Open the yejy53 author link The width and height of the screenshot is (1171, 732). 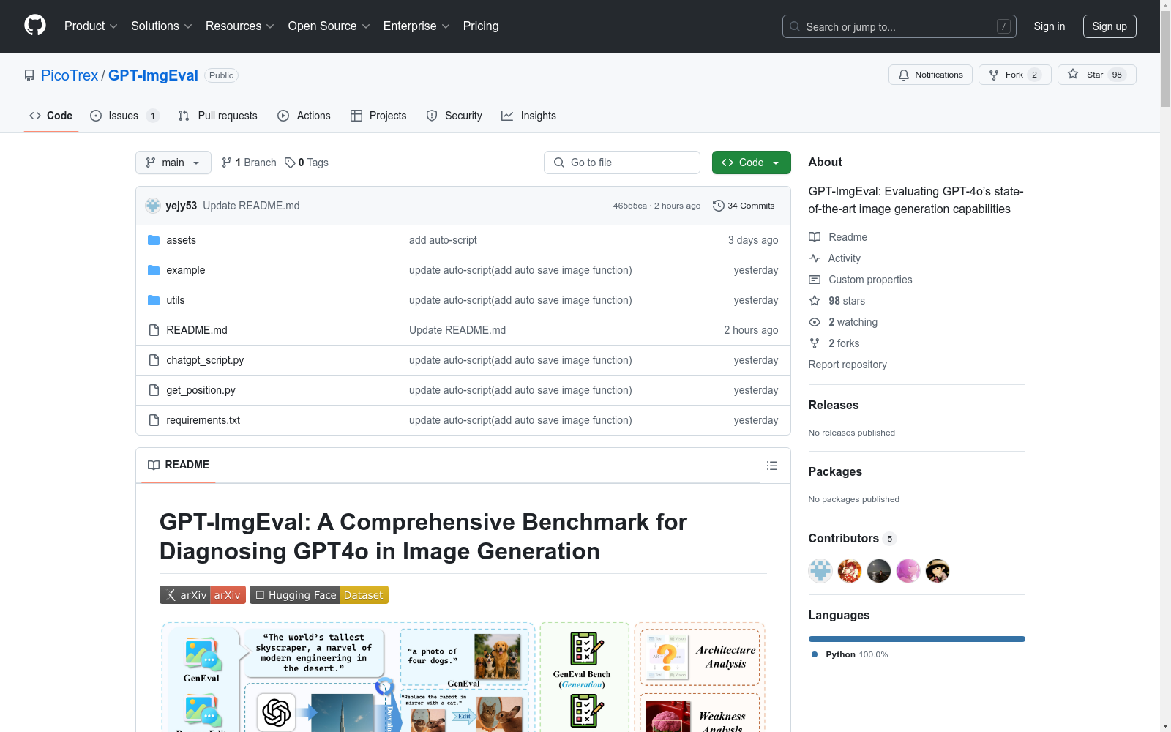(181, 206)
